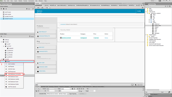
Task: Switch to Split view
Action: (42, 8)
